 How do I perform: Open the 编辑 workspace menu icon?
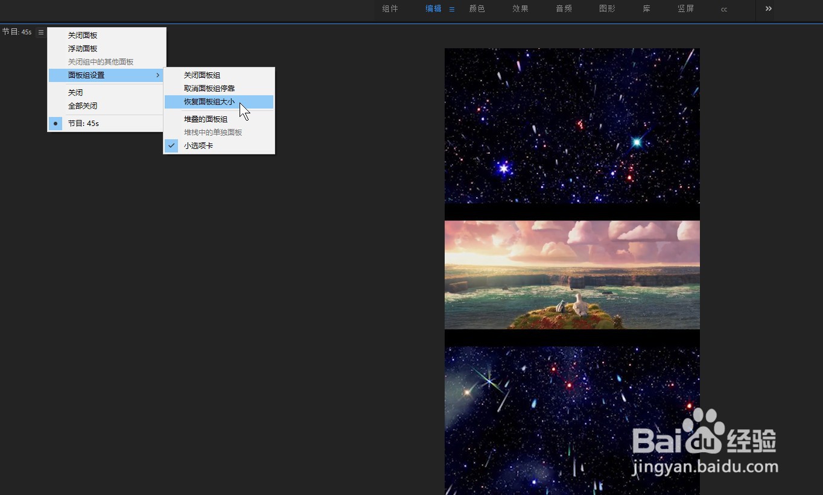click(x=452, y=9)
